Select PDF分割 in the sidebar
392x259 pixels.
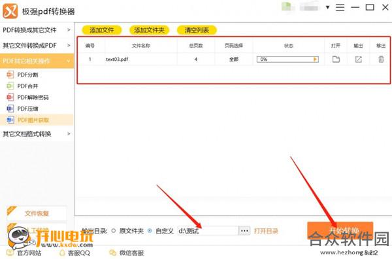coord(27,75)
